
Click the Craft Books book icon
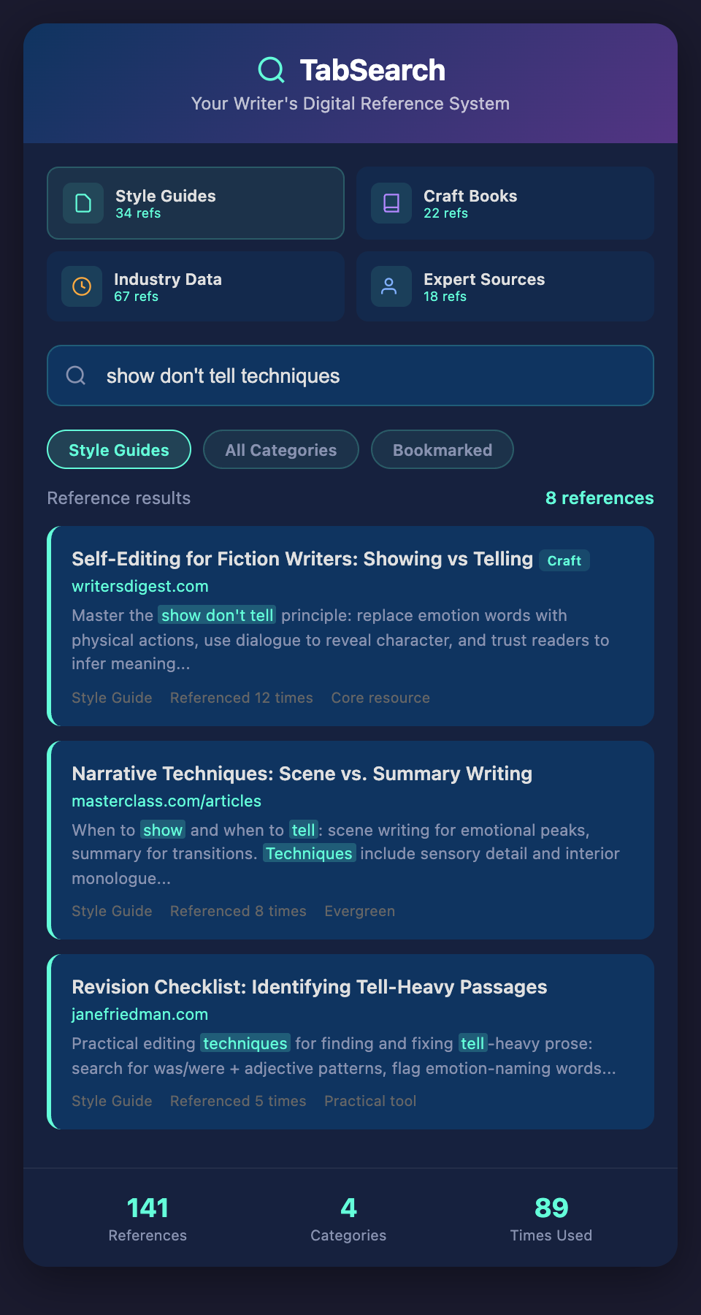(x=391, y=203)
